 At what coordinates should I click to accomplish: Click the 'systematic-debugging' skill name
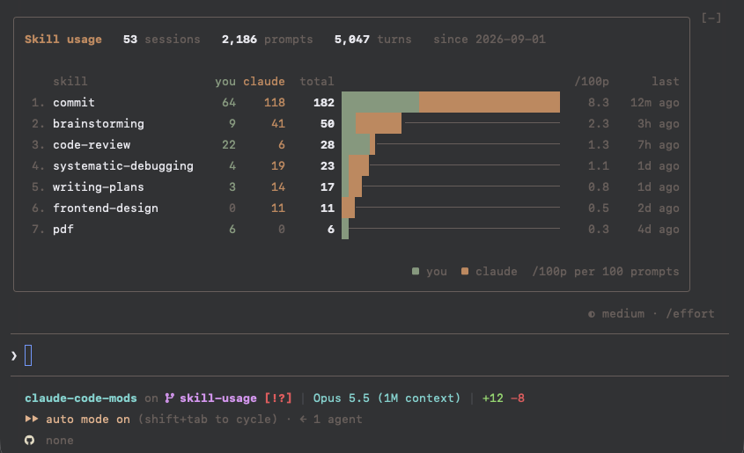(123, 166)
